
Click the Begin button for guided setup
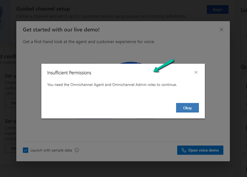[x=217, y=9]
